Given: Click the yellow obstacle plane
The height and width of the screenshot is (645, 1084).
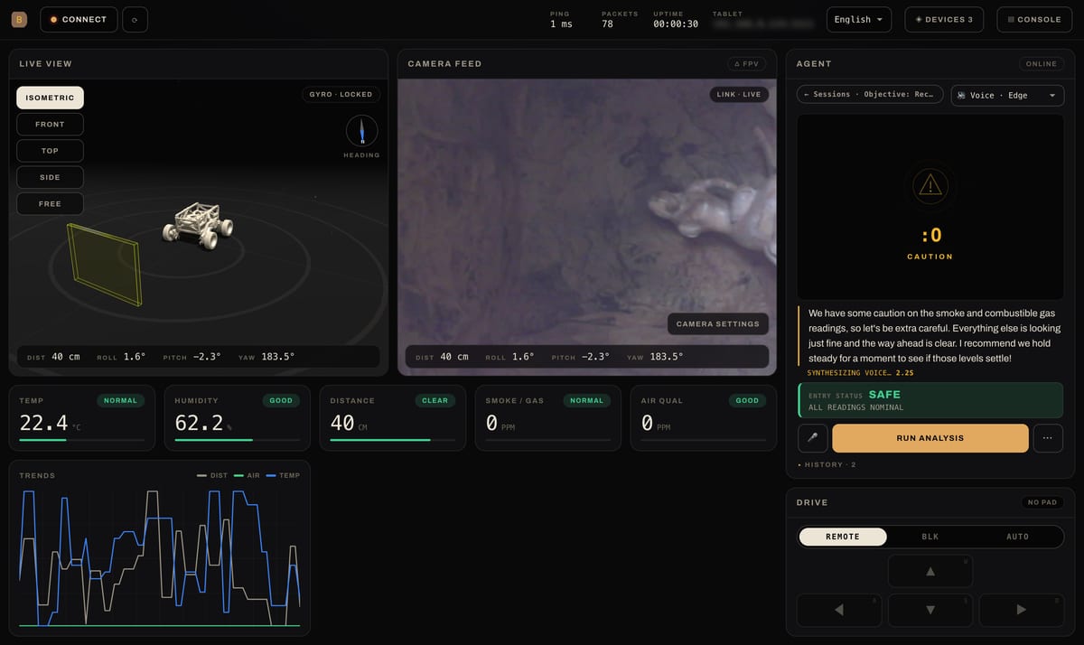Looking at the screenshot, I should [104, 264].
